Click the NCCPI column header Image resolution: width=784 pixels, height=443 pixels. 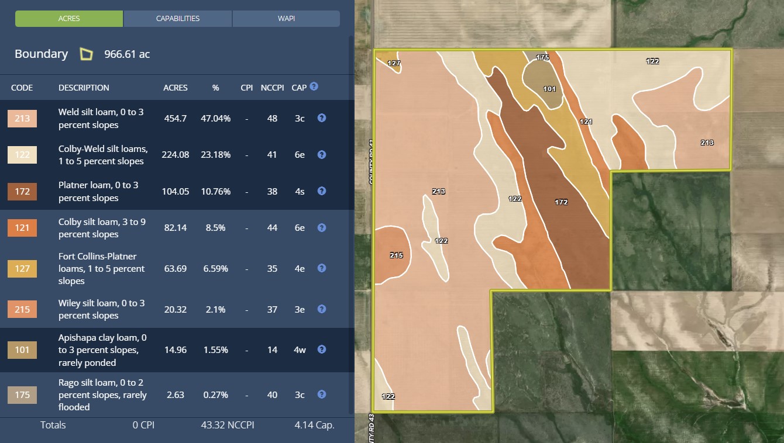(272, 88)
